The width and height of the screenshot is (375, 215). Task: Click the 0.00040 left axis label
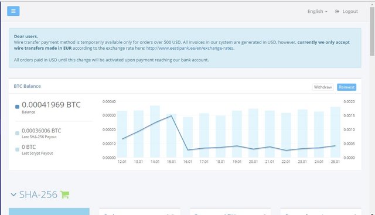pyautogui.click(x=109, y=101)
